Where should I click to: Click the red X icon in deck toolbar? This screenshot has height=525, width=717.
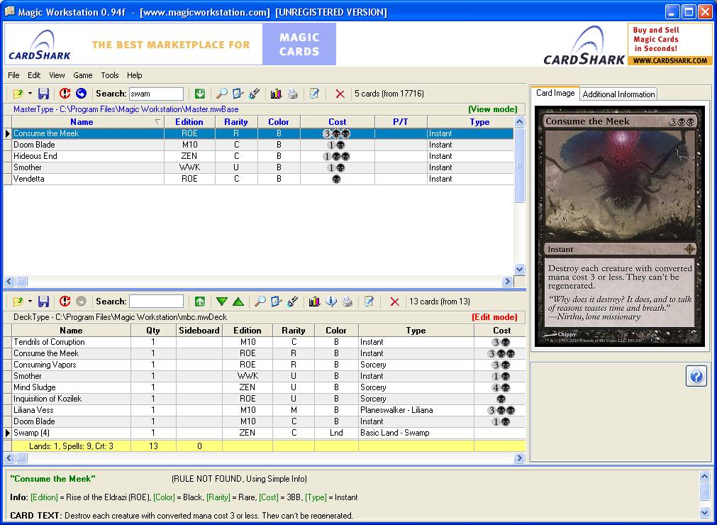(394, 302)
